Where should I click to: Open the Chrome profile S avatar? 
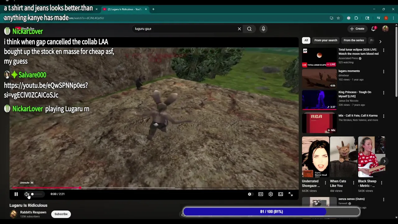(x=386, y=18)
